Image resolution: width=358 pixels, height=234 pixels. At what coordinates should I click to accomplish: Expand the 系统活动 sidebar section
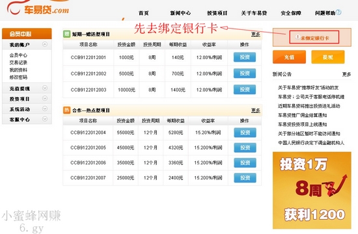click(x=45, y=109)
